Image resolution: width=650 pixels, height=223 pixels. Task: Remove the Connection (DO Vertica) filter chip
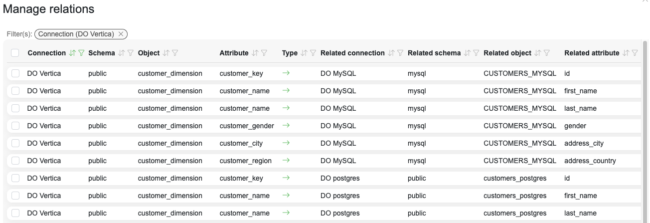point(121,34)
